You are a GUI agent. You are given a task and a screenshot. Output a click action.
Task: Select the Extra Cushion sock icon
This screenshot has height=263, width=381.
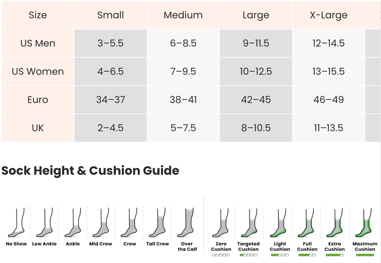tap(334, 222)
